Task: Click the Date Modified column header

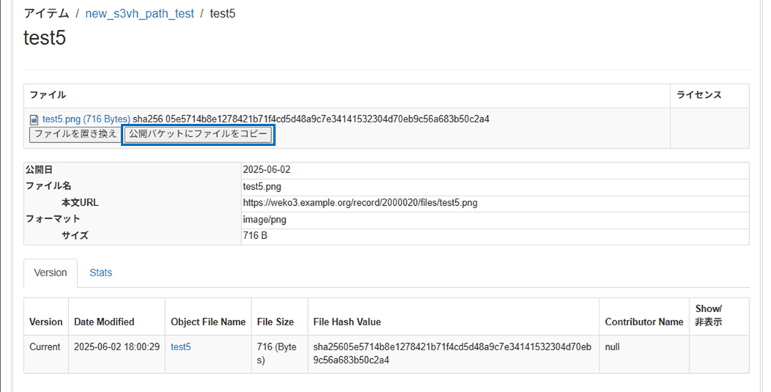Action: pyautogui.click(x=104, y=322)
